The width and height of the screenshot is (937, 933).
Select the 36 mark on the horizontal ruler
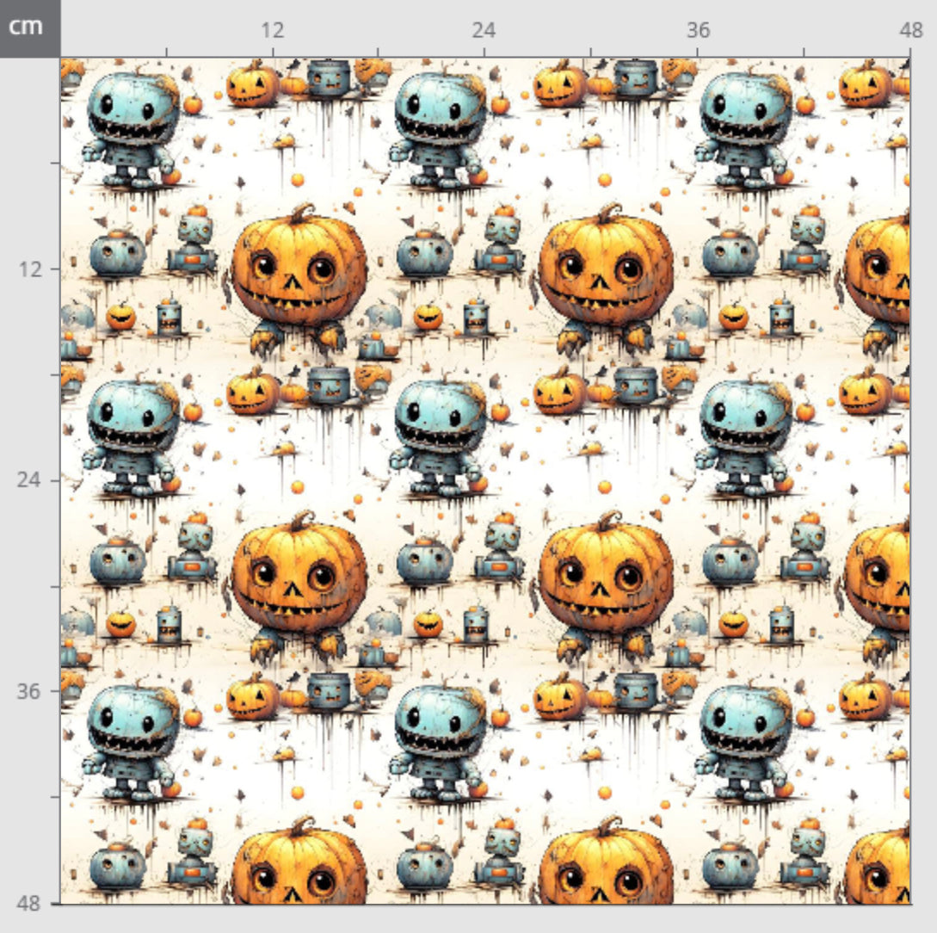[698, 31]
